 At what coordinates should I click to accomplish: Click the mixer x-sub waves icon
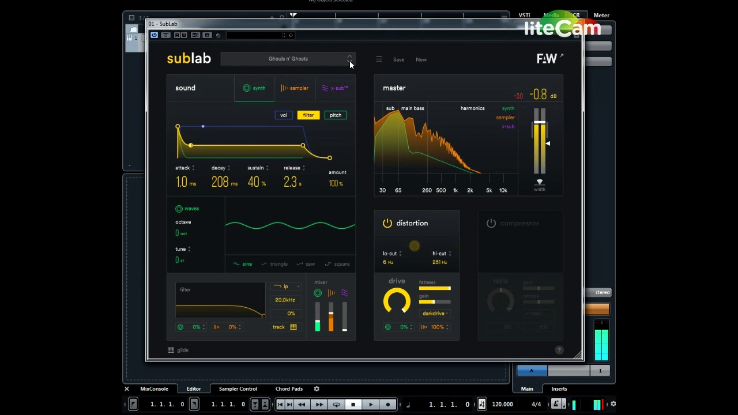(344, 293)
